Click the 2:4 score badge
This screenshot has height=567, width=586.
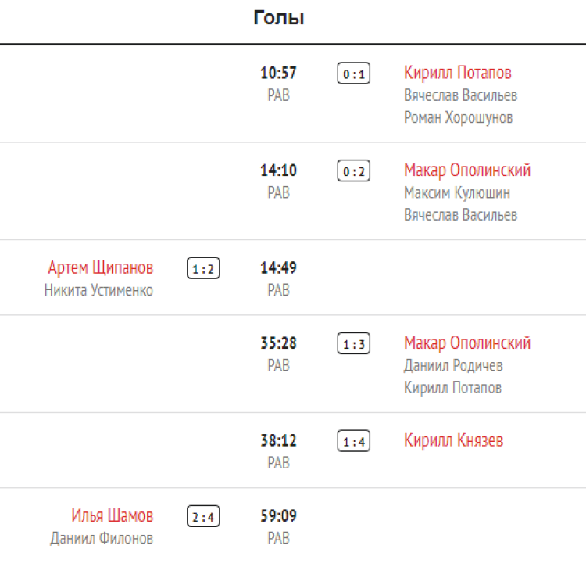click(203, 517)
